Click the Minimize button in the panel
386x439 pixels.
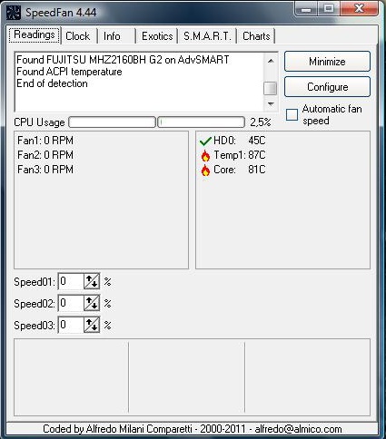(x=327, y=62)
